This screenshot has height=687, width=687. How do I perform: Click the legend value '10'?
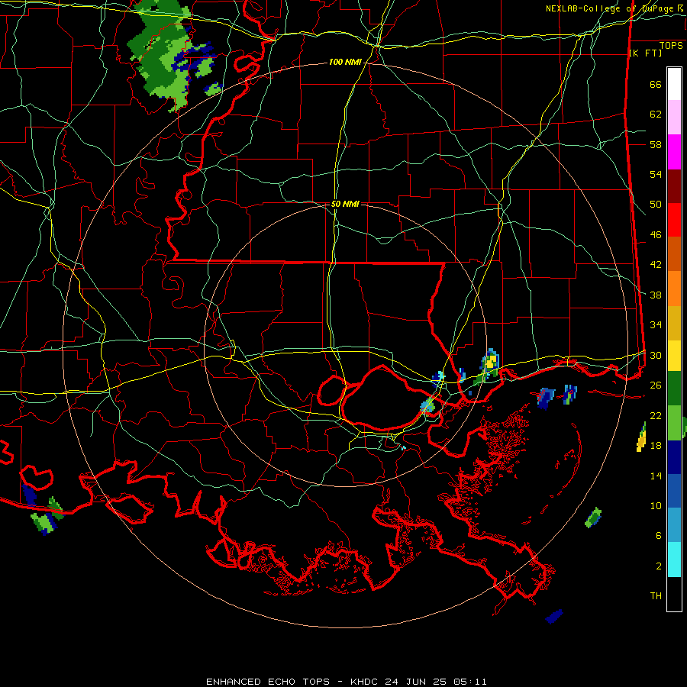click(656, 505)
